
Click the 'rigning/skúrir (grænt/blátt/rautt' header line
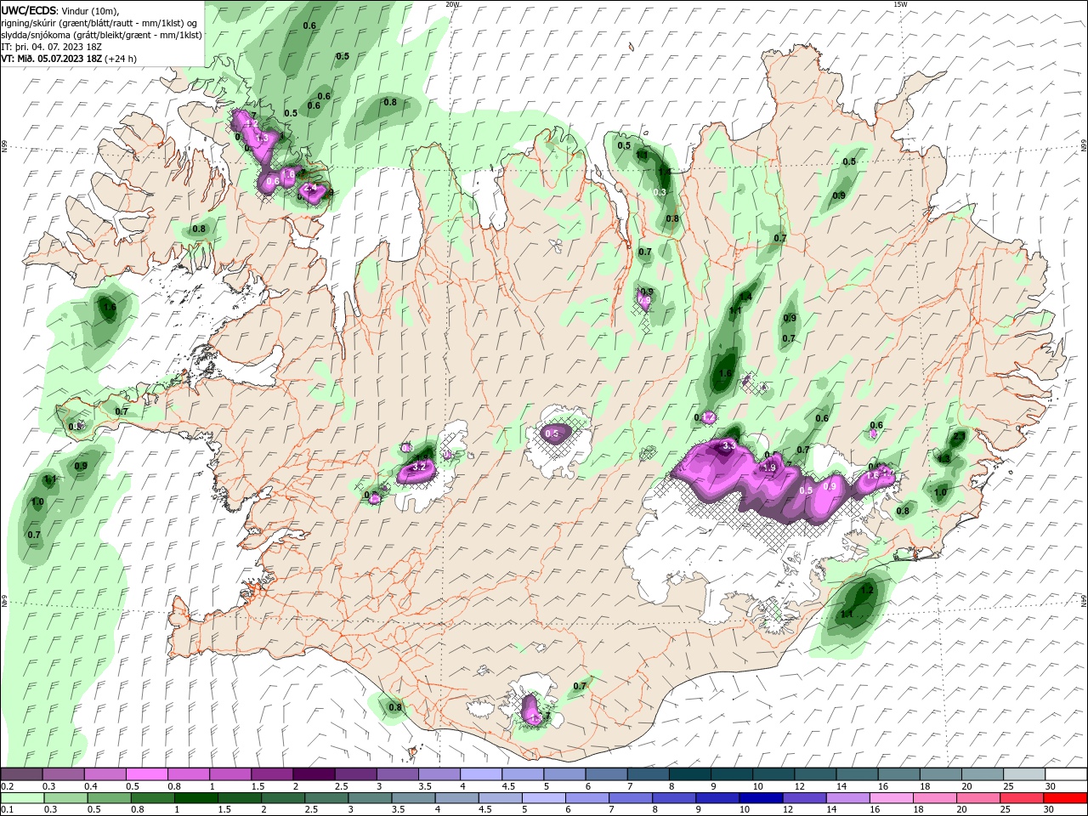pyautogui.click(x=99, y=22)
